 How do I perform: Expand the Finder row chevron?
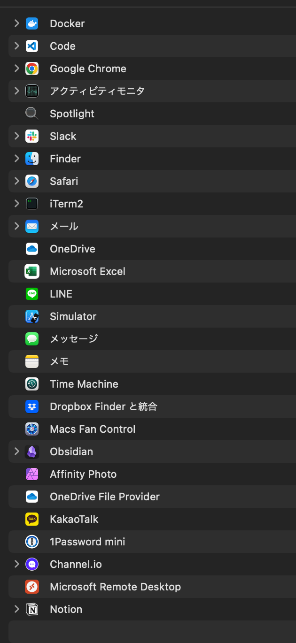(16, 158)
